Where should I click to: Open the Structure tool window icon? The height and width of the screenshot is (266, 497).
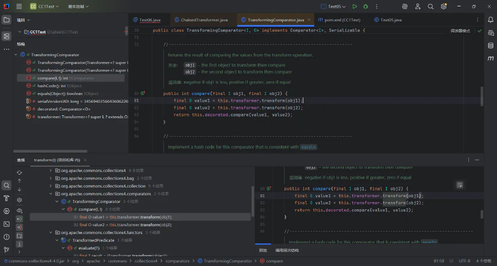click(x=6, y=36)
